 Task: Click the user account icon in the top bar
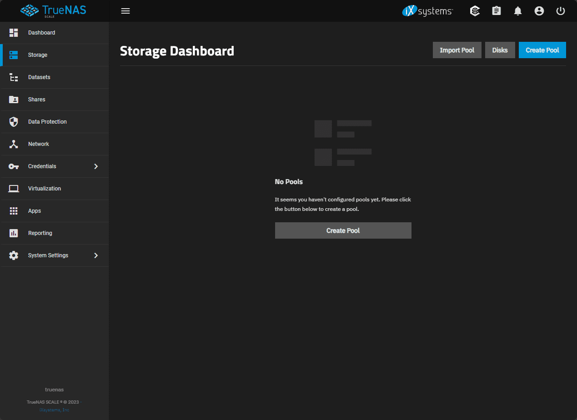(x=539, y=10)
